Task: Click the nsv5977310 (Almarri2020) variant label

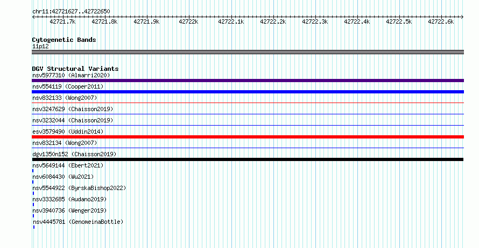Action: 71,75
